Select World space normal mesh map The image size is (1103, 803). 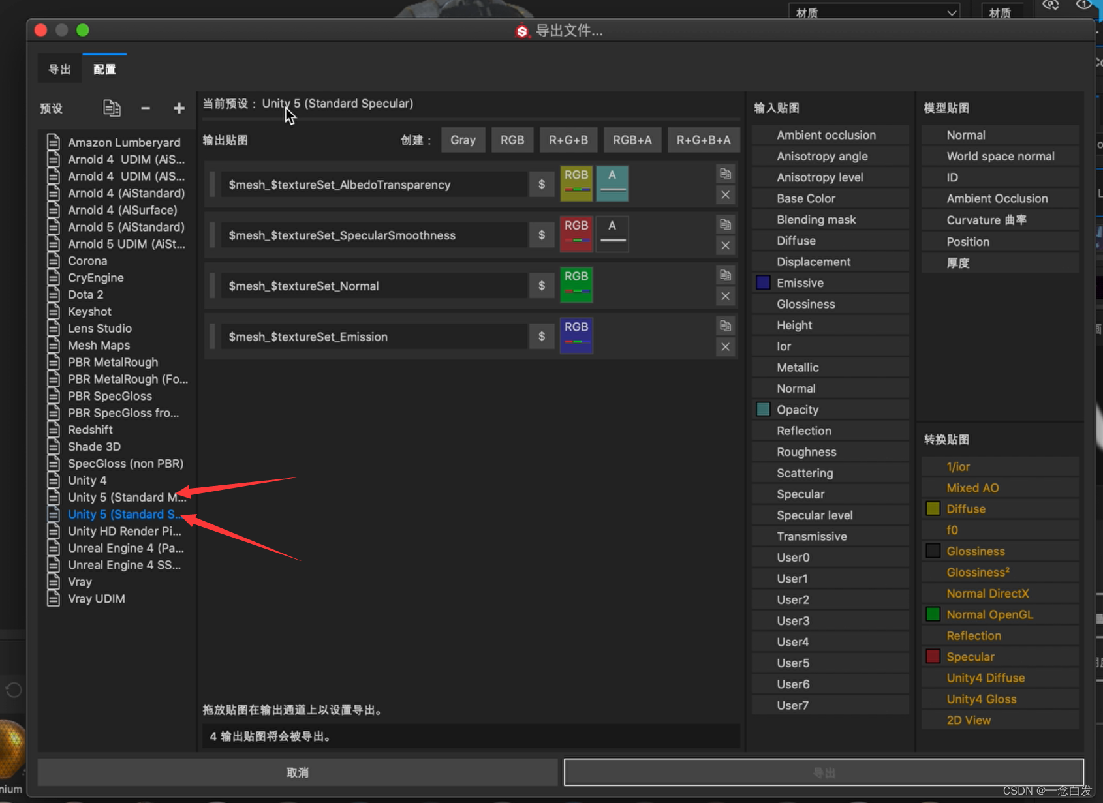click(1000, 156)
